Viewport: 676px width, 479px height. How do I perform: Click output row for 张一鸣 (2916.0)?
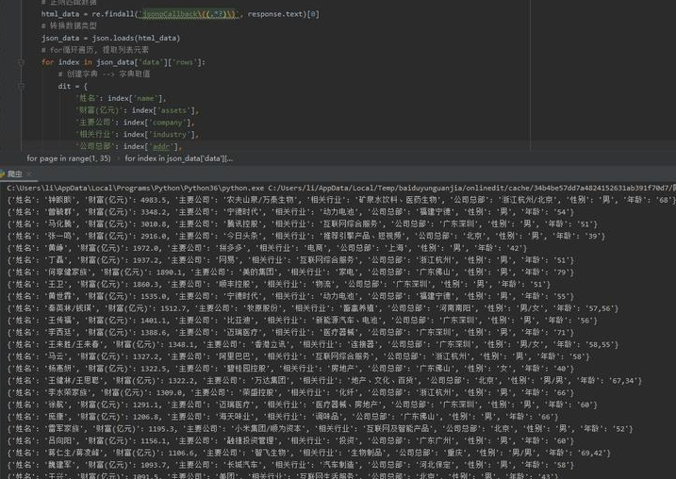305,237
